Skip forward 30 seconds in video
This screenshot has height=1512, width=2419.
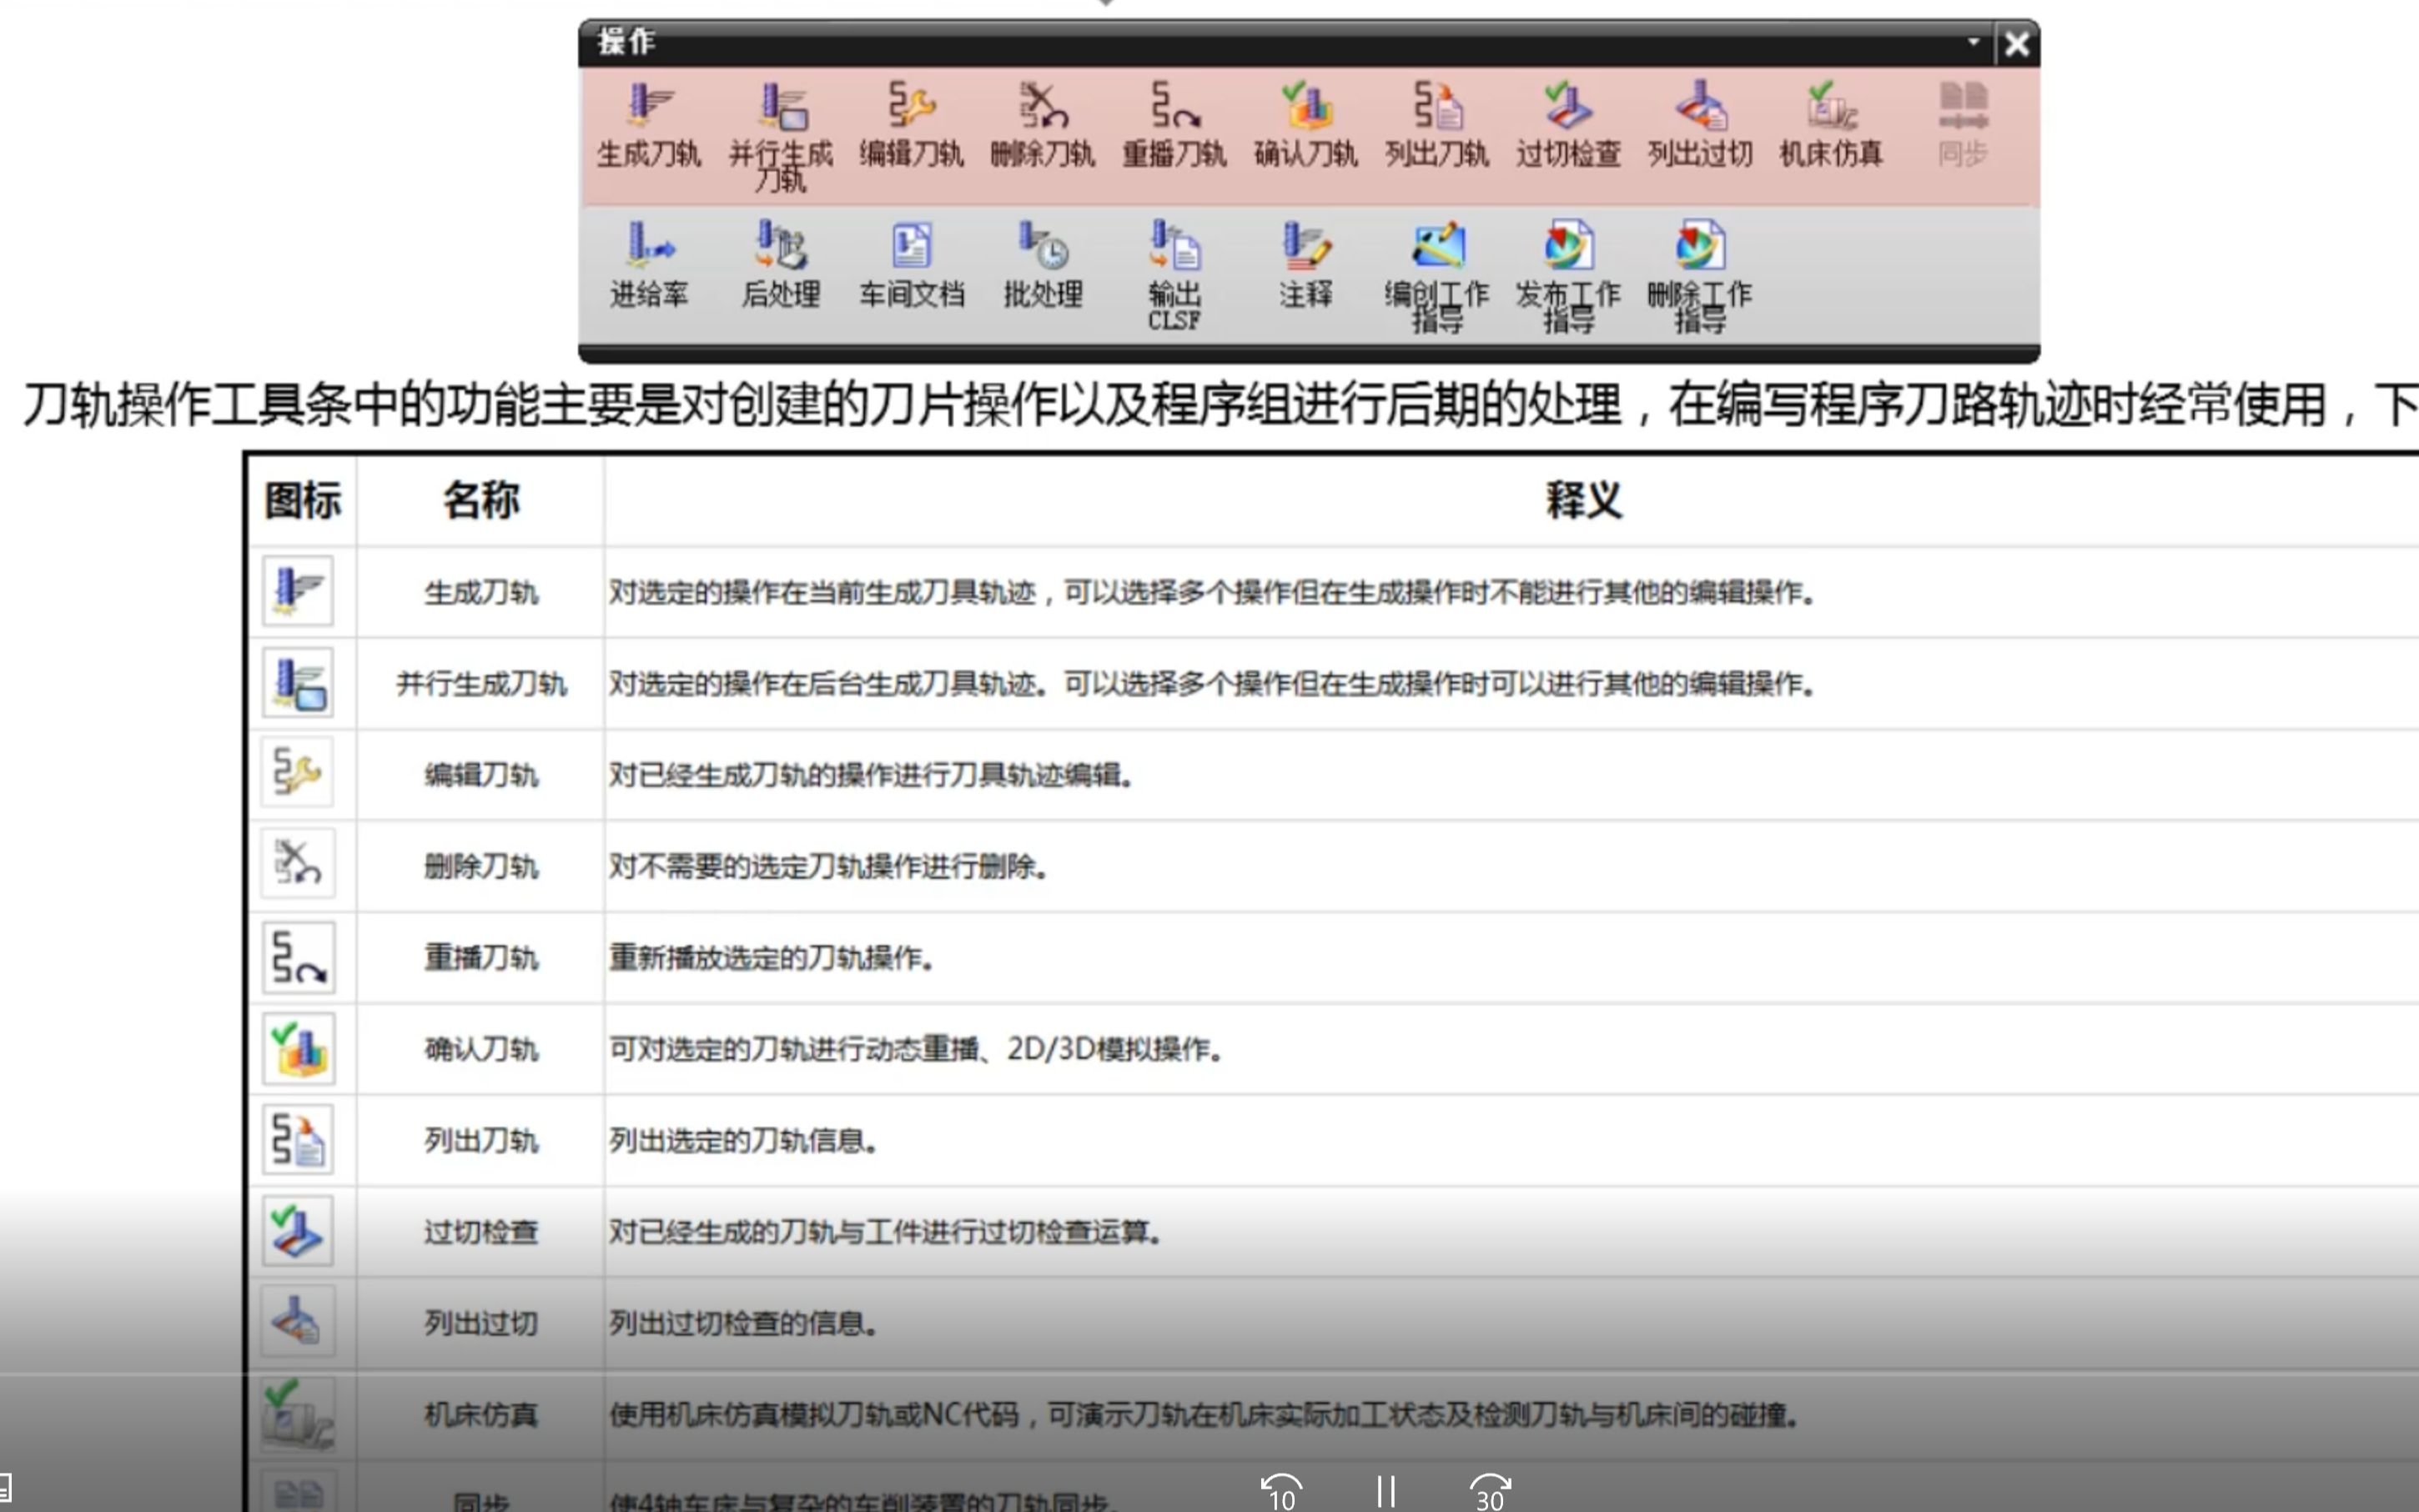click(x=1490, y=1491)
